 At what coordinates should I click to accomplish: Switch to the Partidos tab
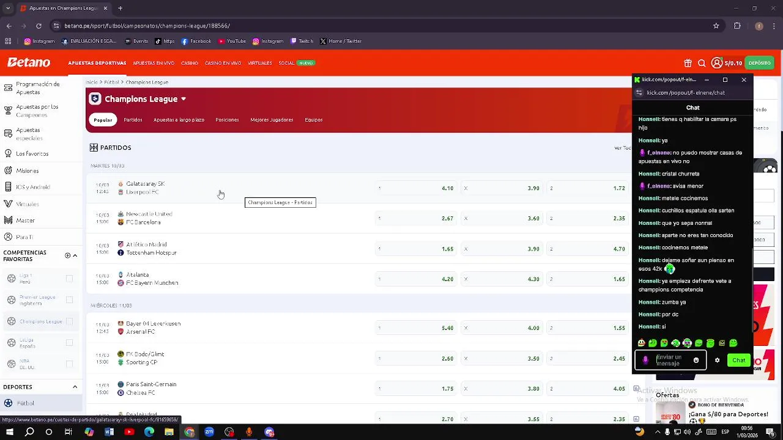coord(133,120)
